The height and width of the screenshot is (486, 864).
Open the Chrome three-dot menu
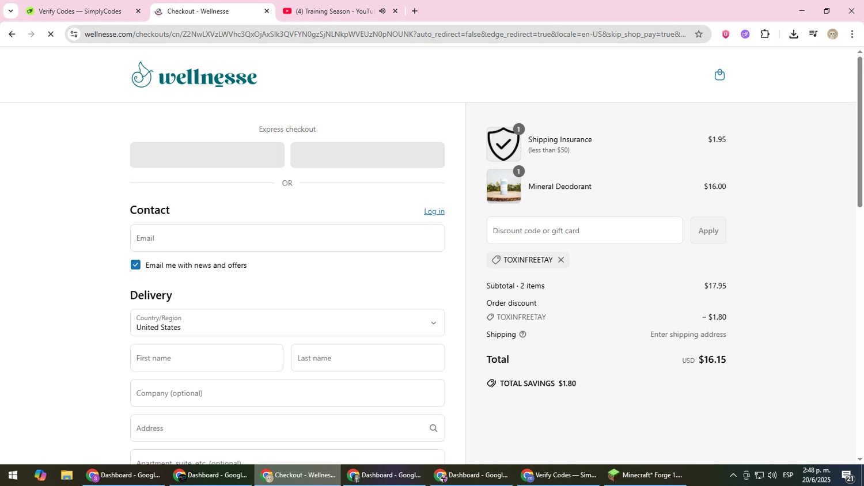[852, 34]
